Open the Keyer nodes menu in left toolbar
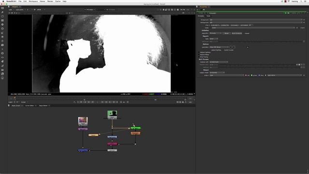 click(x=2, y=33)
